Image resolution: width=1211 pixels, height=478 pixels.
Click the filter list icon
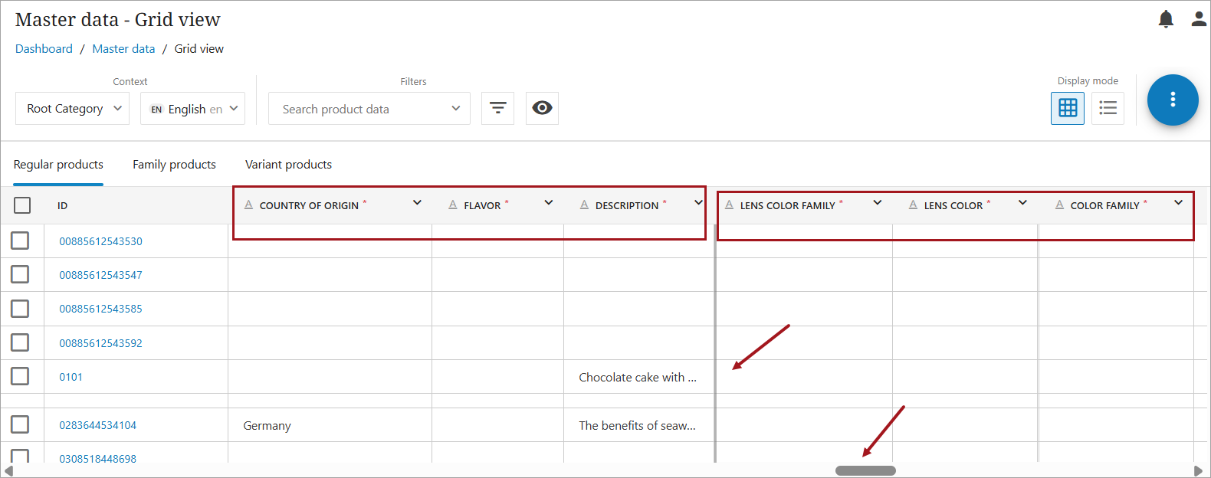tap(497, 108)
